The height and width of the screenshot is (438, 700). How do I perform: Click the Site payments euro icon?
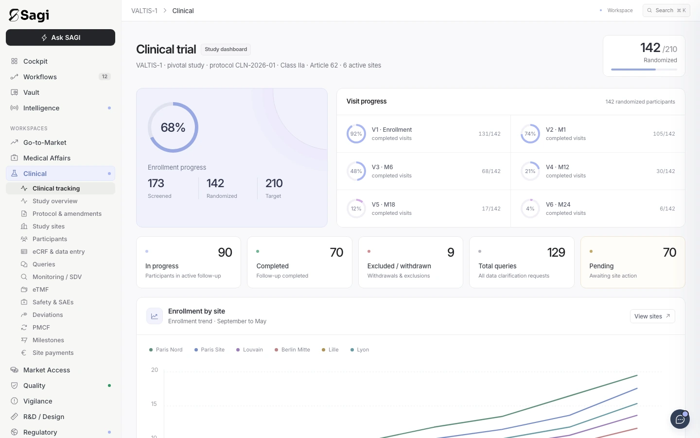[24, 352]
